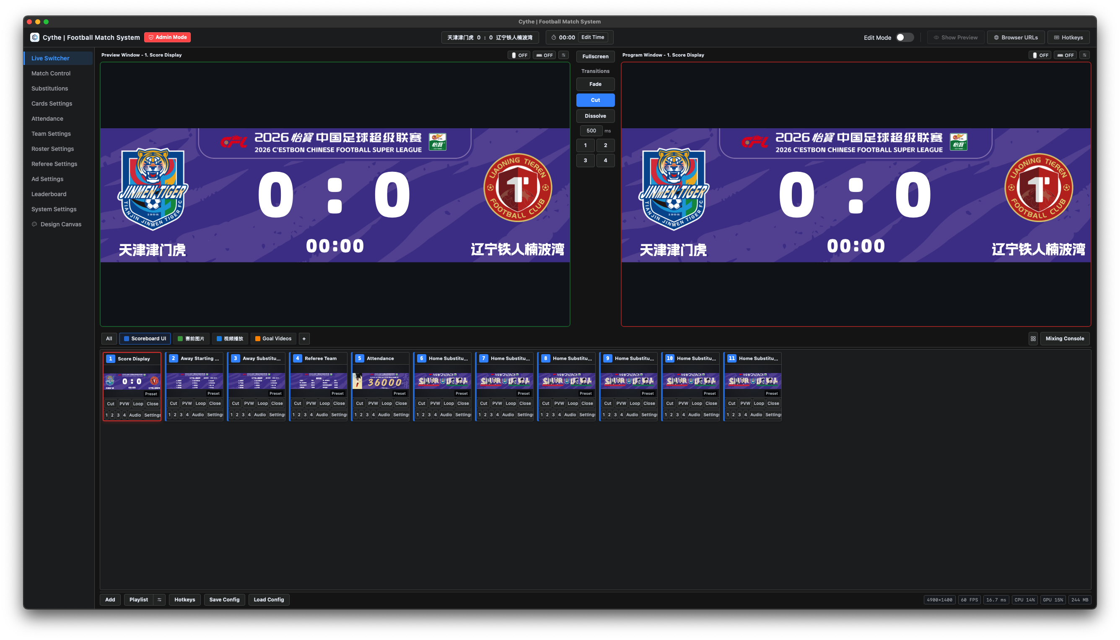Click the 500 ms transition duration field
The height and width of the screenshot is (640, 1120).
(591, 130)
